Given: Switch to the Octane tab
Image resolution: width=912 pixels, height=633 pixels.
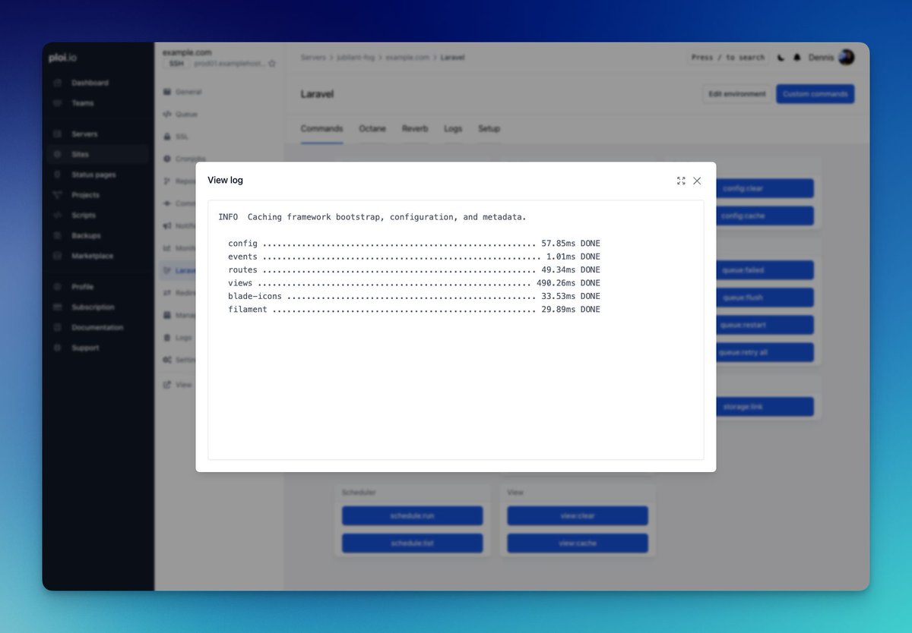Looking at the screenshot, I should tap(372, 129).
